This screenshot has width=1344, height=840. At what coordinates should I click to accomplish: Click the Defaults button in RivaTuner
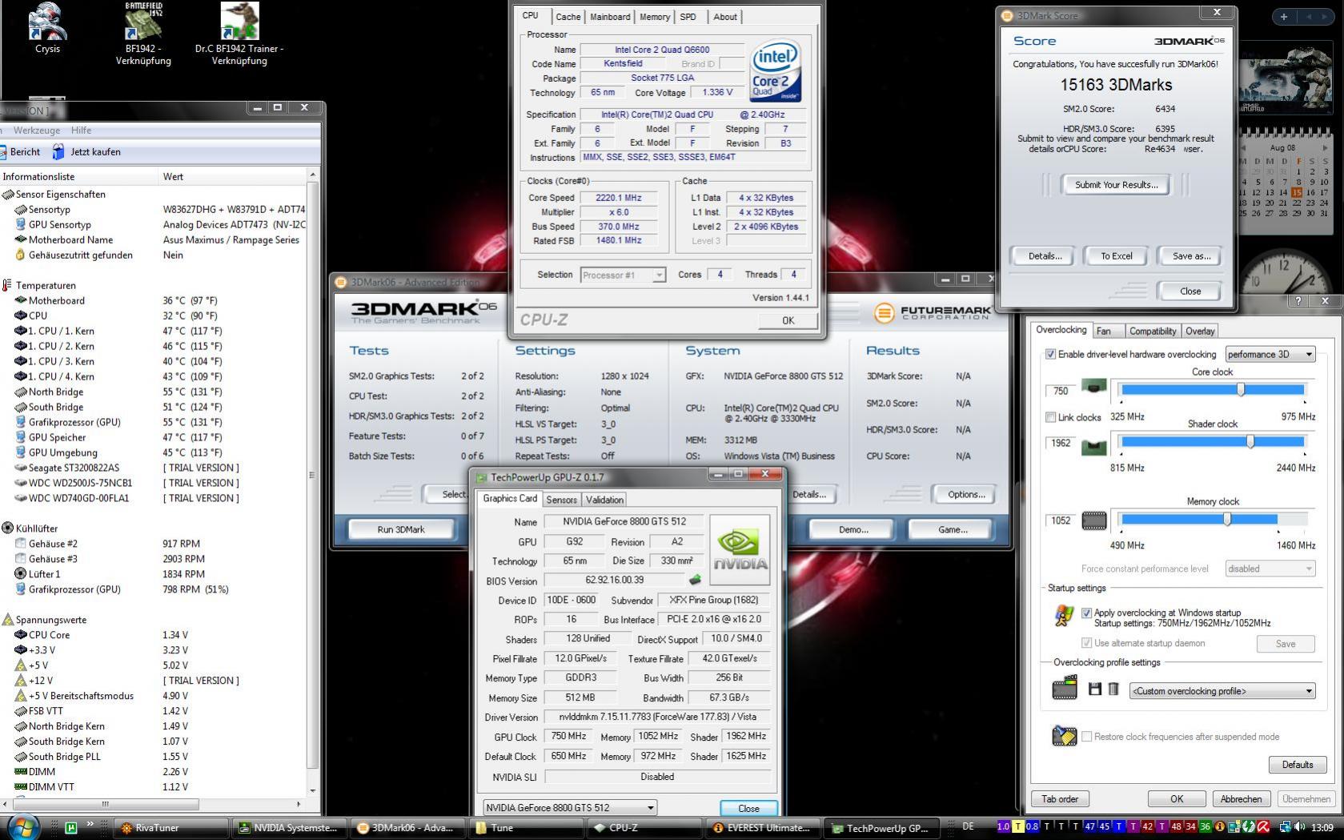tap(1297, 765)
